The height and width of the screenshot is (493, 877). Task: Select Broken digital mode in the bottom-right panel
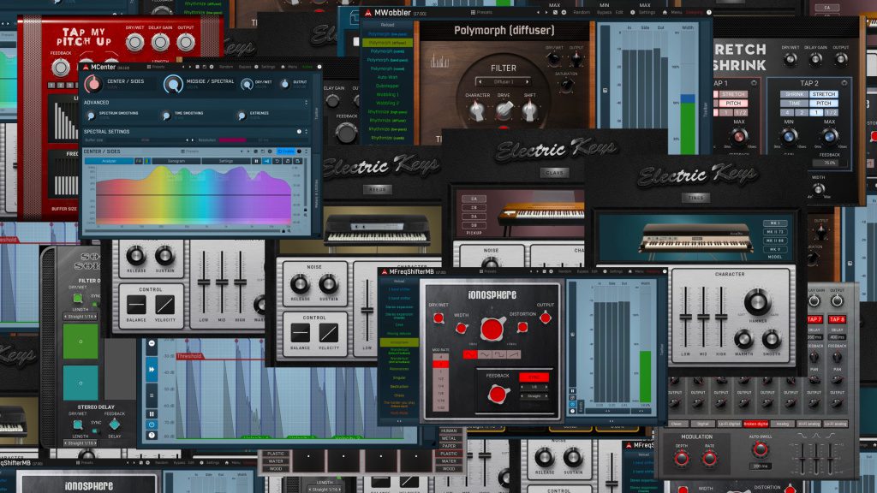point(755,425)
